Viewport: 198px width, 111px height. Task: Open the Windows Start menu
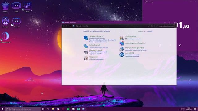click(2, 109)
